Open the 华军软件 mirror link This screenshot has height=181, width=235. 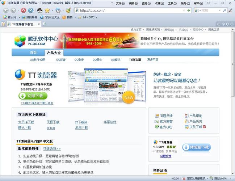pos(110,122)
